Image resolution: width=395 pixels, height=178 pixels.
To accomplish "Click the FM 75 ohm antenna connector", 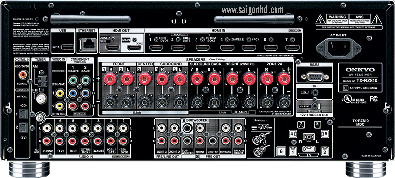I will [x=39, y=99].
